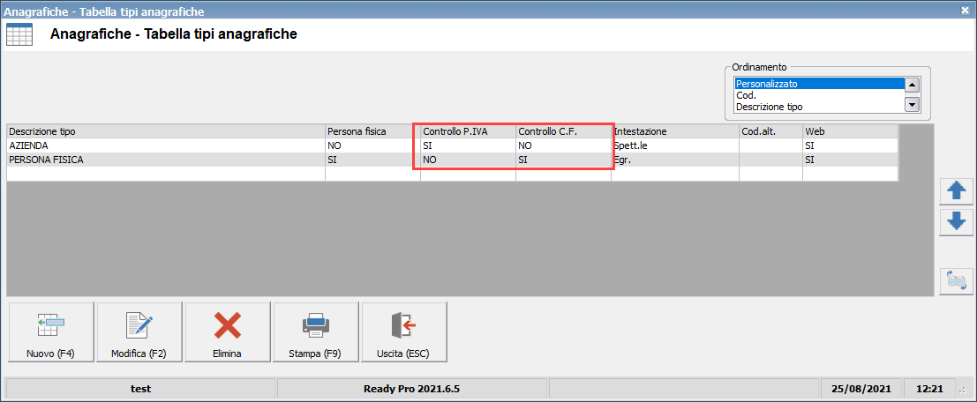This screenshot has width=977, height=402.
Task: Move row down with blue down arrow
Action: (x=956, y=222)
